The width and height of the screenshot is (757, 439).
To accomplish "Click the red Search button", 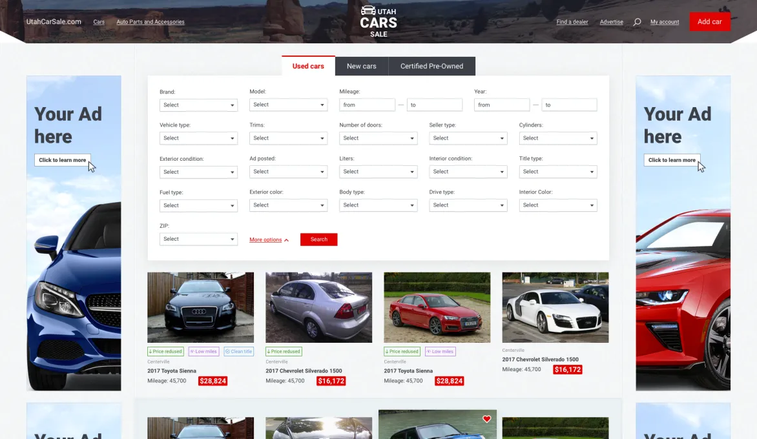I will (318, 240).
